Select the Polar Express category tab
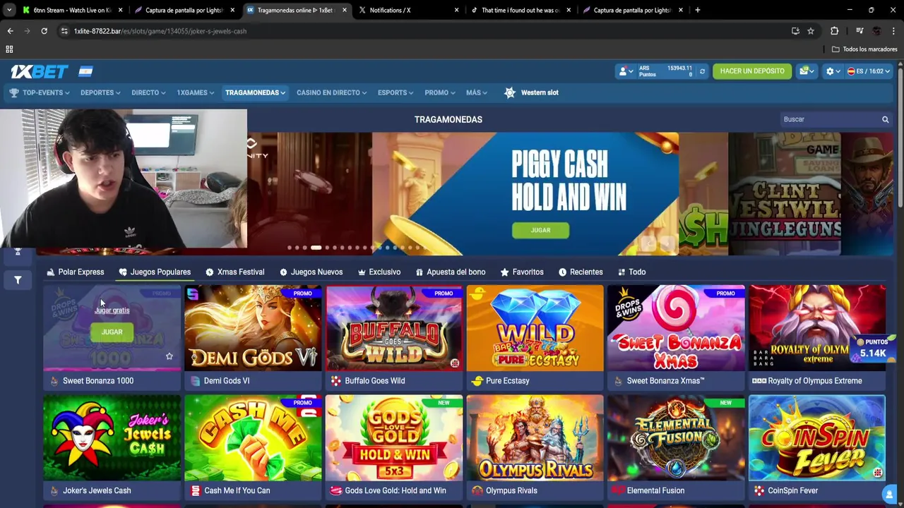 click(x=76, y=272)
